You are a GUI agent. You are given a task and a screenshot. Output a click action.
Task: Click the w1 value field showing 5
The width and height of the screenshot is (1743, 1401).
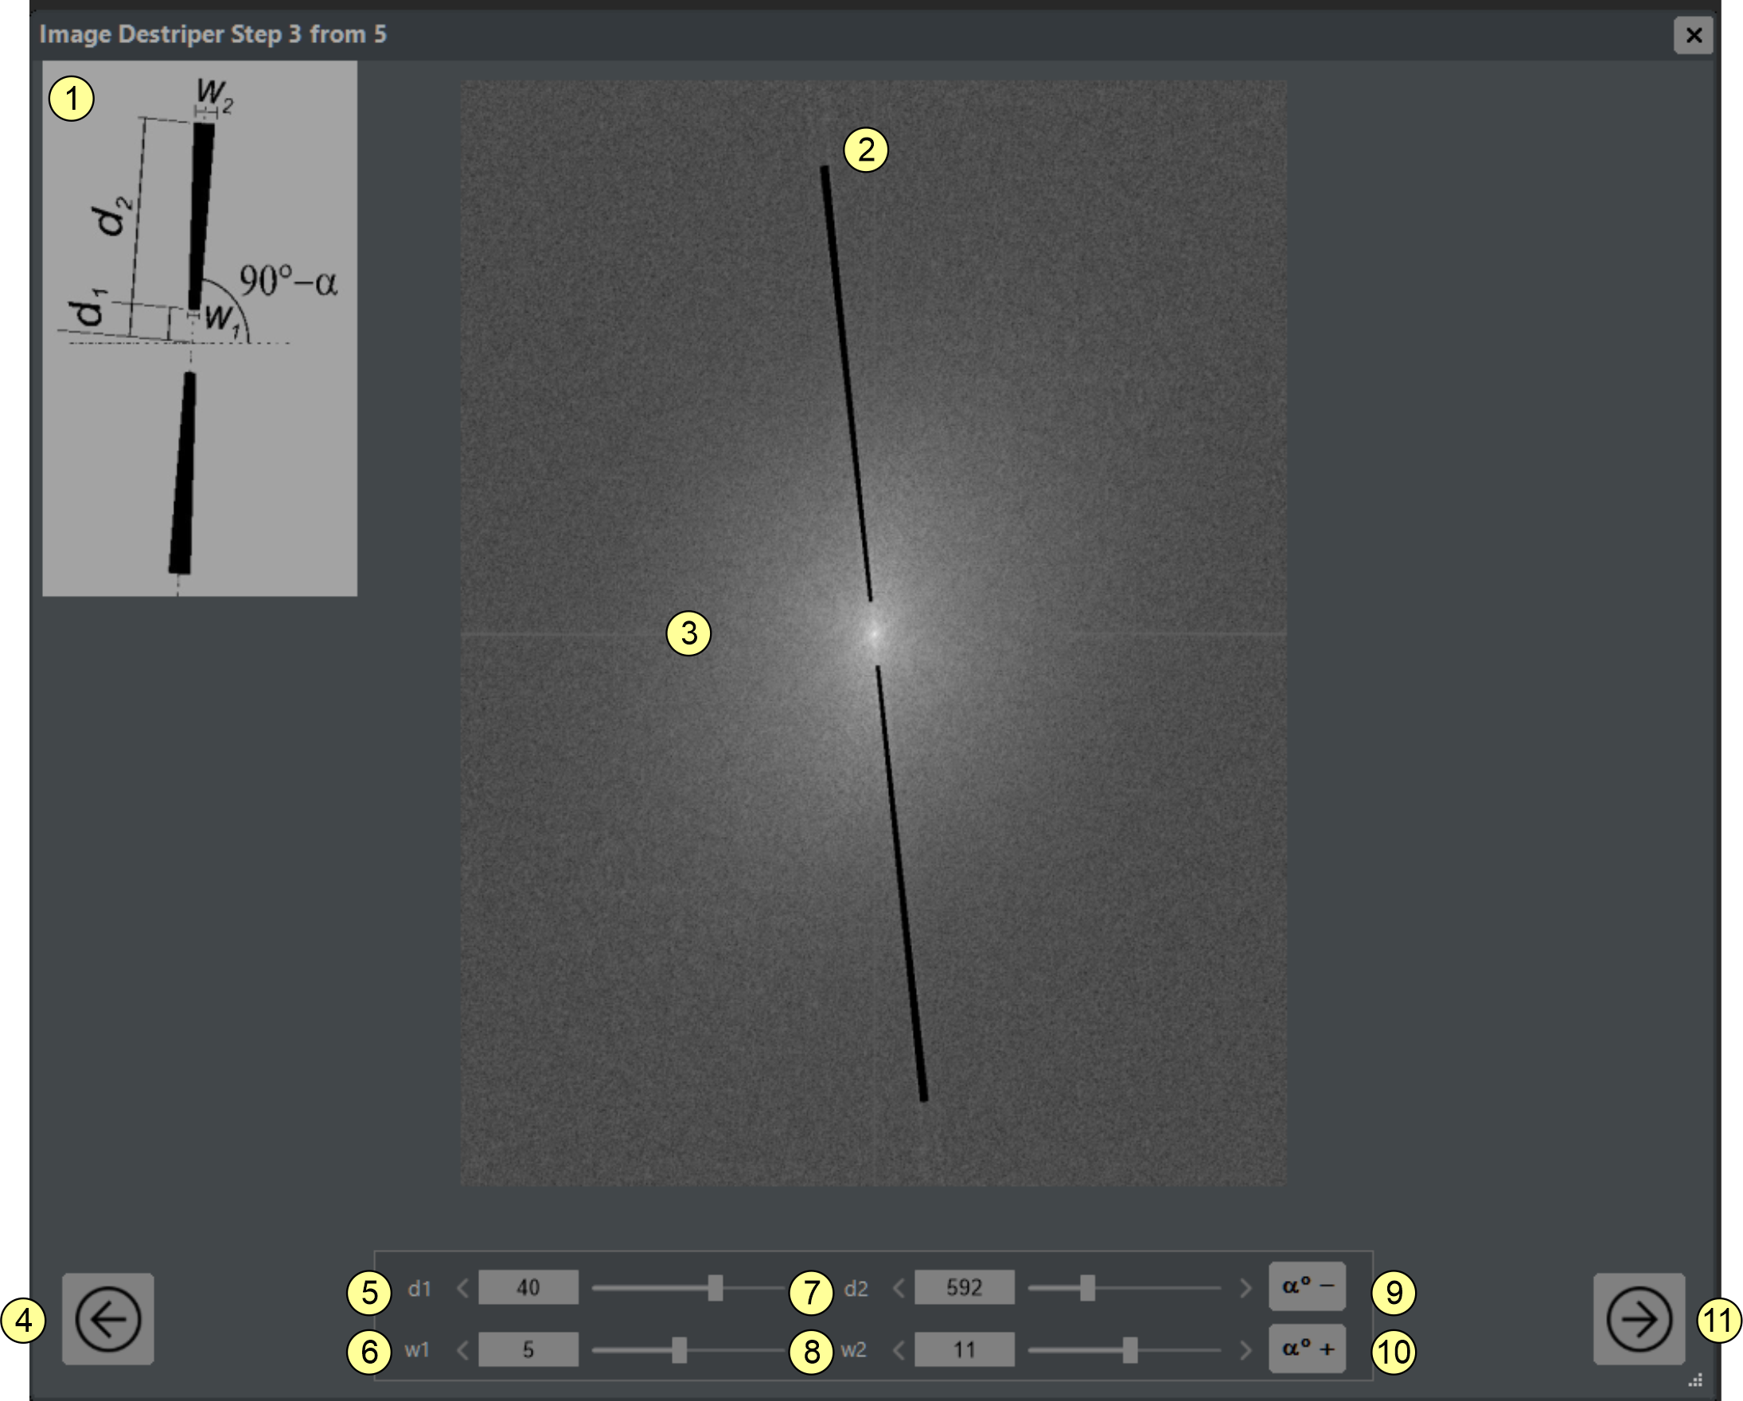click(x=528, y=1349)
